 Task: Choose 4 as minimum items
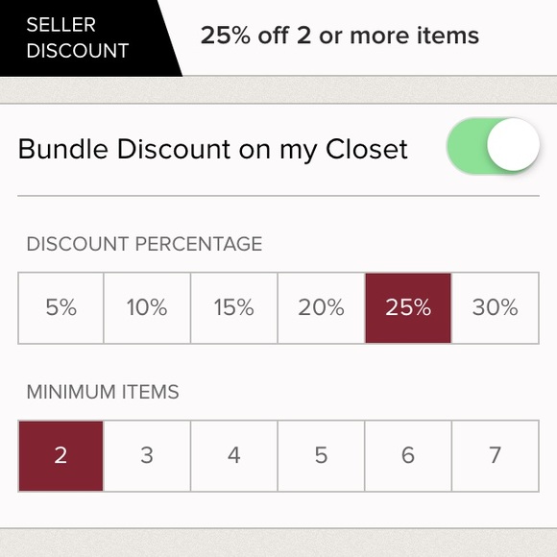click(x=234, y=456)
